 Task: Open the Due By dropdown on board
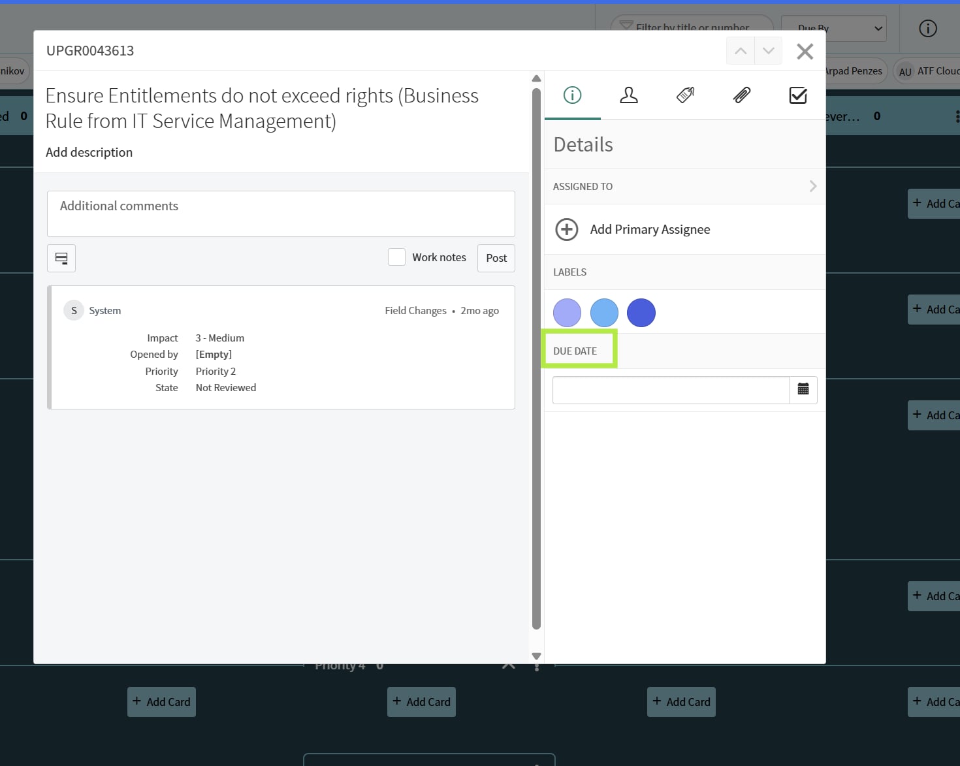coord(834,28)
